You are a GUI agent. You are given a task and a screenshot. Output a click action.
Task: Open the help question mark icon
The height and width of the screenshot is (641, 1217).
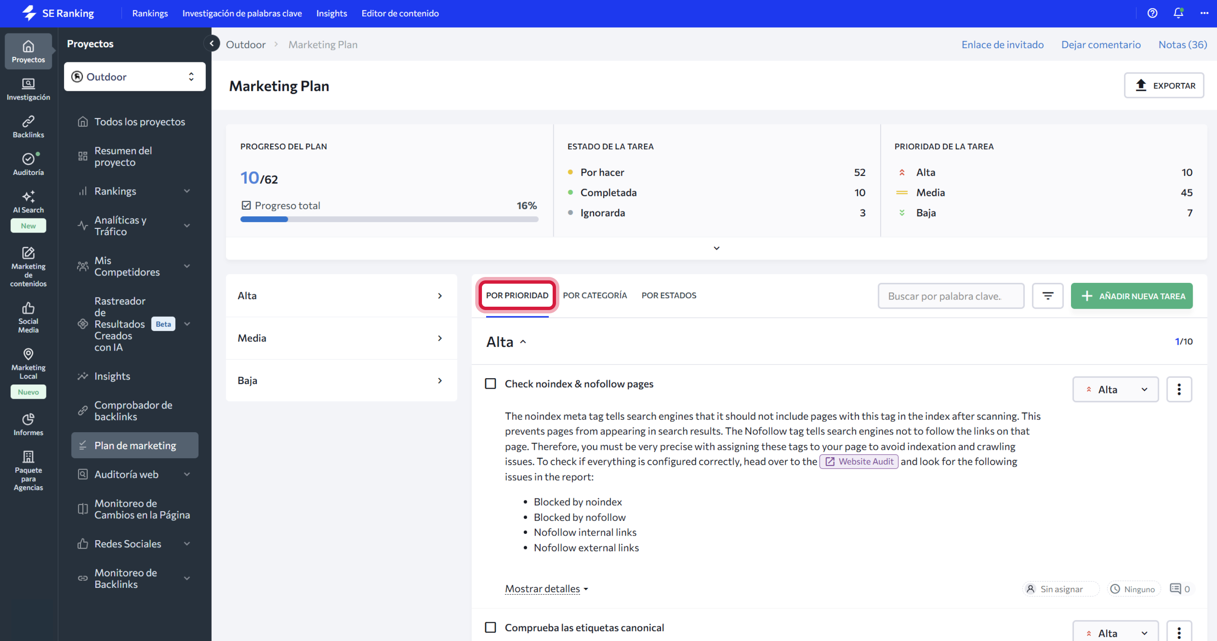(x=1152, y=13)
